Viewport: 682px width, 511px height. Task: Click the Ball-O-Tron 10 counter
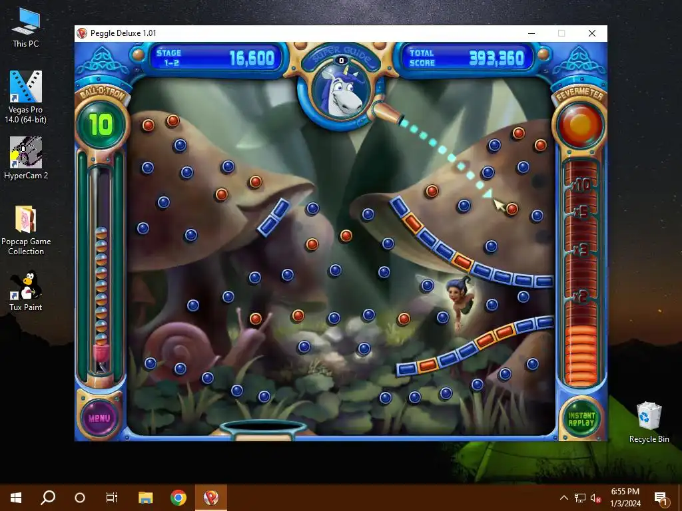101,125
